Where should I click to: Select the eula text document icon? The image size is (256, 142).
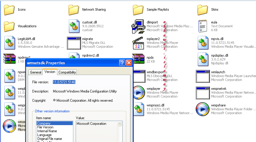click(x=202, y=26)
